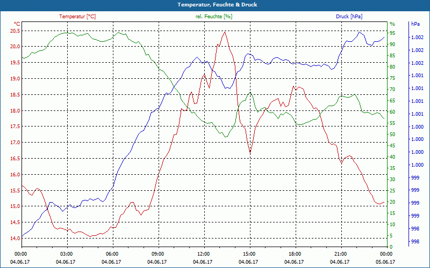Click the 90 humidity axis value
The image size is (430, 268).
click(x=392, y=44)
